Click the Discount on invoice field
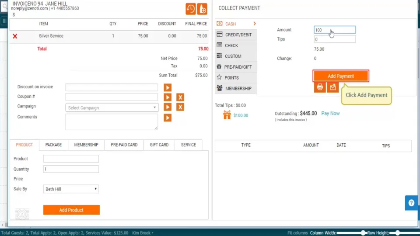This screenshot has height=236, width=420. point(112,87)
